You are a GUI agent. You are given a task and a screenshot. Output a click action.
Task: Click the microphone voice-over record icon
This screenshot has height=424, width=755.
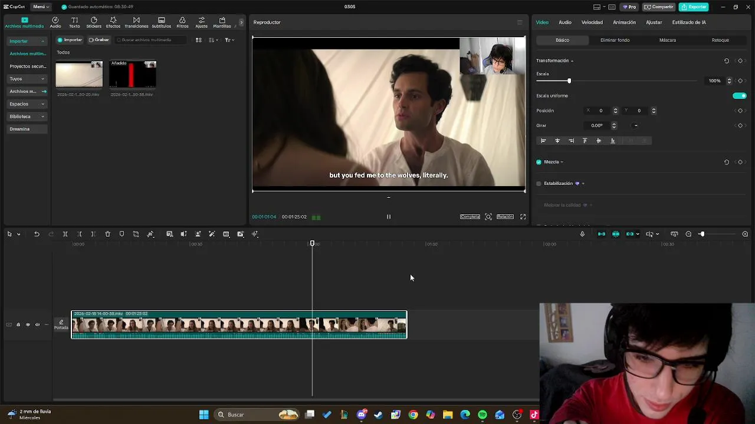(x=582, y=234)
